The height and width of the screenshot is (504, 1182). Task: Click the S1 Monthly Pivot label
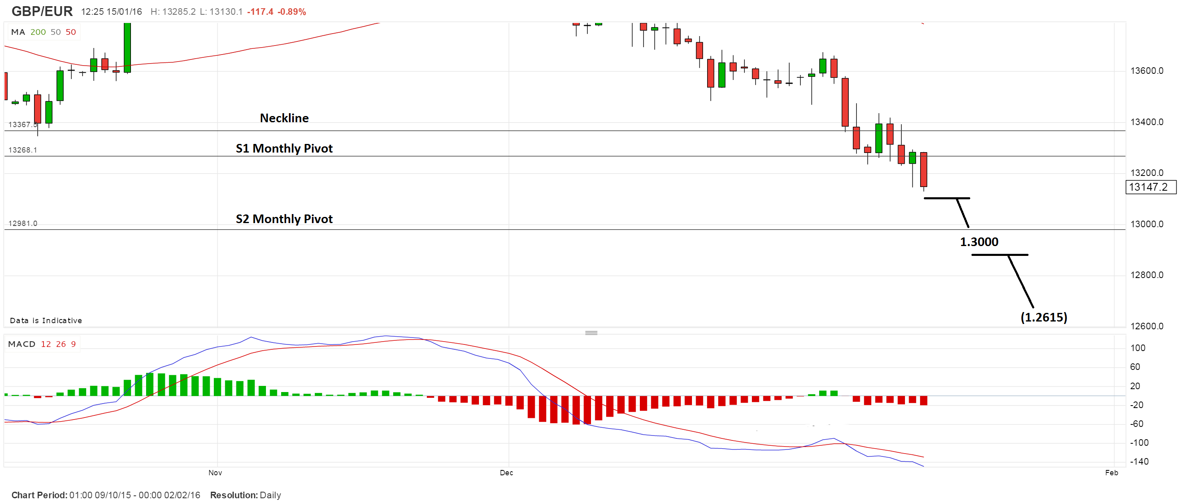[x=284, y=148]
